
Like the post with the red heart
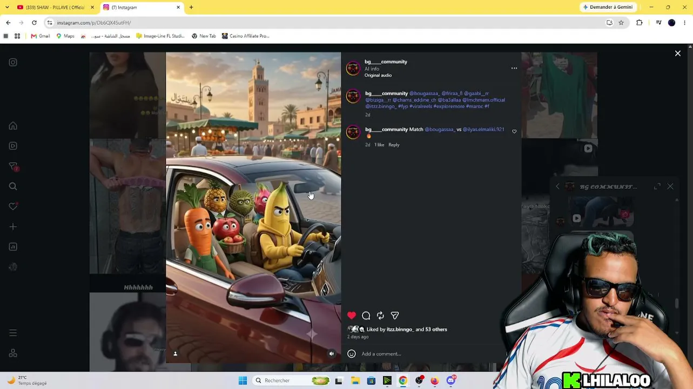pos(352,316)
